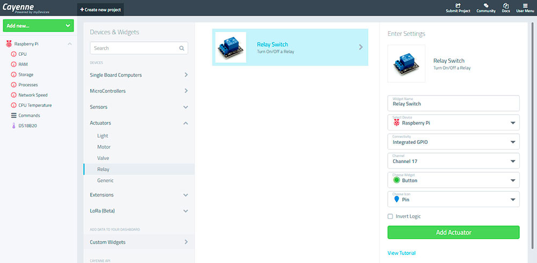Click the page vertical scrollbar
The image size is (537, 263).
click(x=532, y=136)
